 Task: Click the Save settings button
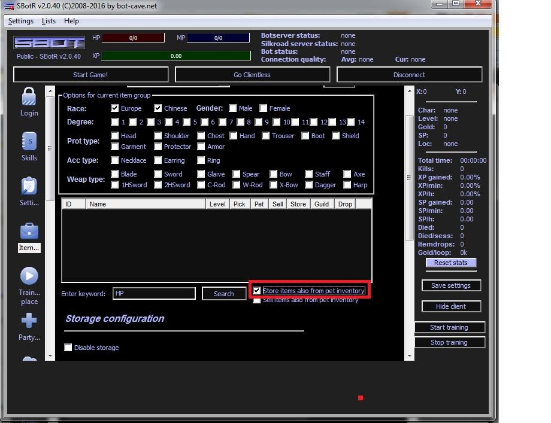click(x=451, y=285)
